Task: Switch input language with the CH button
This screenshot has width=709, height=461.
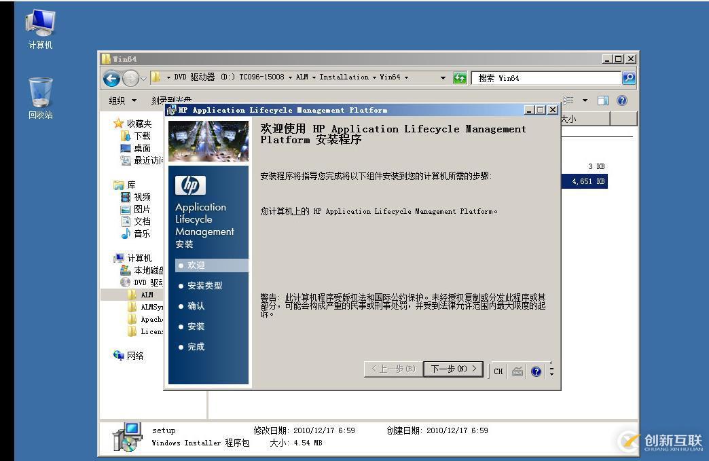Action: pos(498,371)
